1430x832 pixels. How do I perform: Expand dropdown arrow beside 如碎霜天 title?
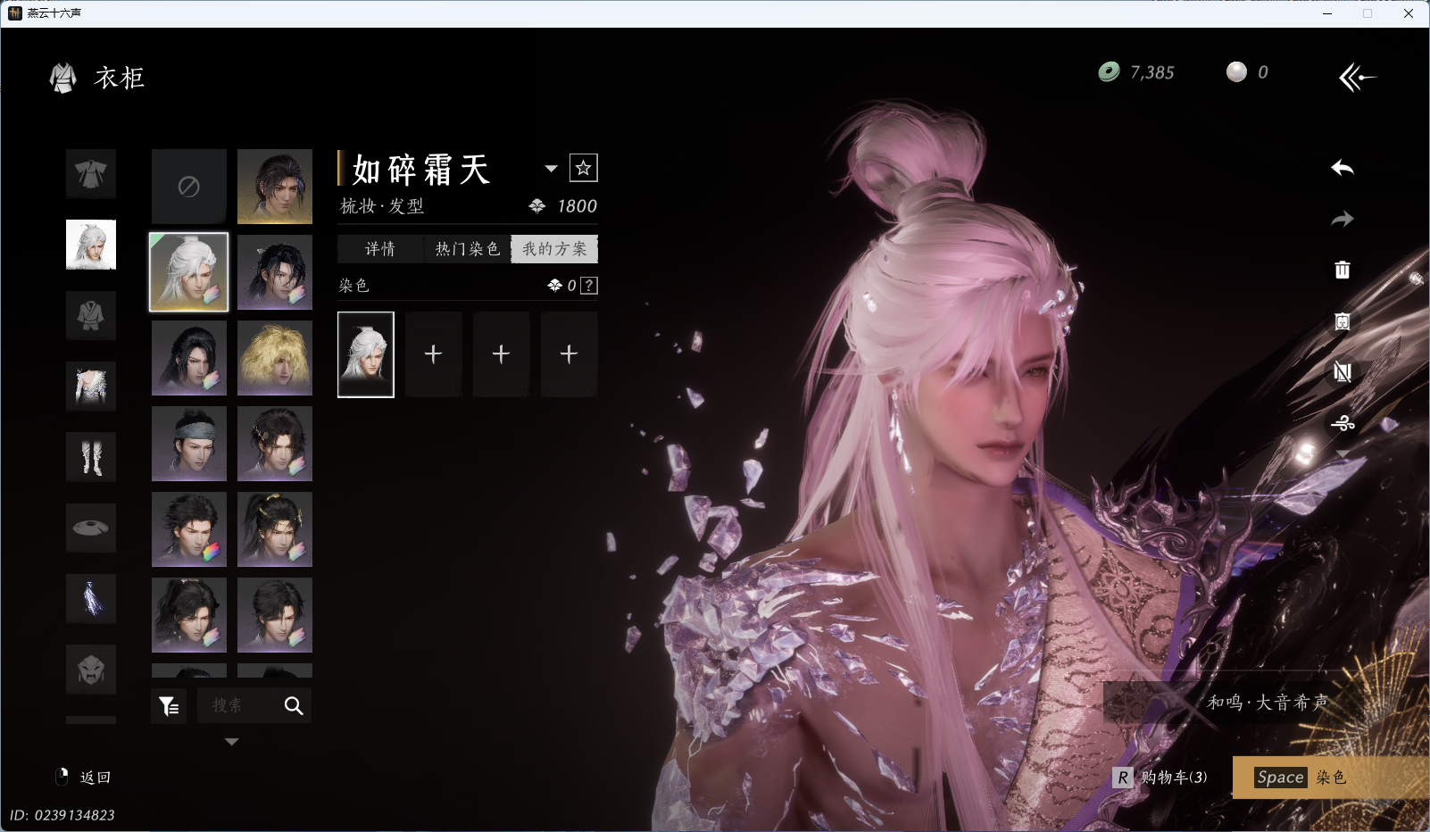pos(551,169)
